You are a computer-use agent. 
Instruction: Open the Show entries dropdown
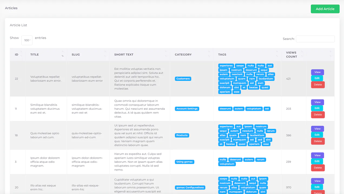pyautogui.click(x=27, y=40)
